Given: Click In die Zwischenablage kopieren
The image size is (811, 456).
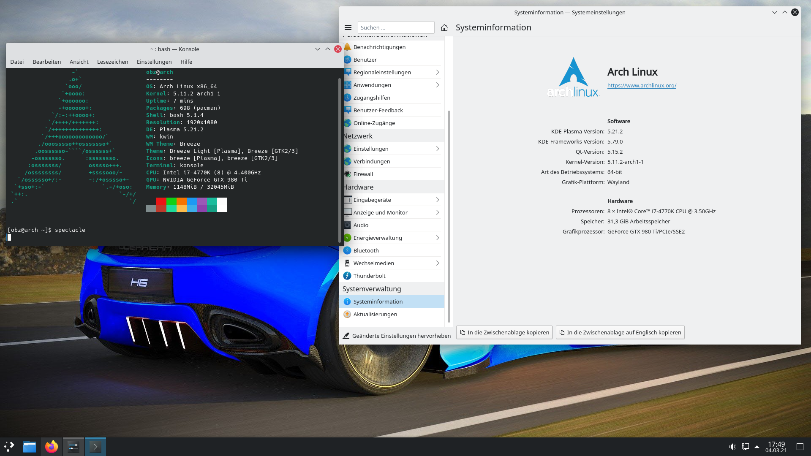Looking at the screenshot, I should tap(504, 332).
